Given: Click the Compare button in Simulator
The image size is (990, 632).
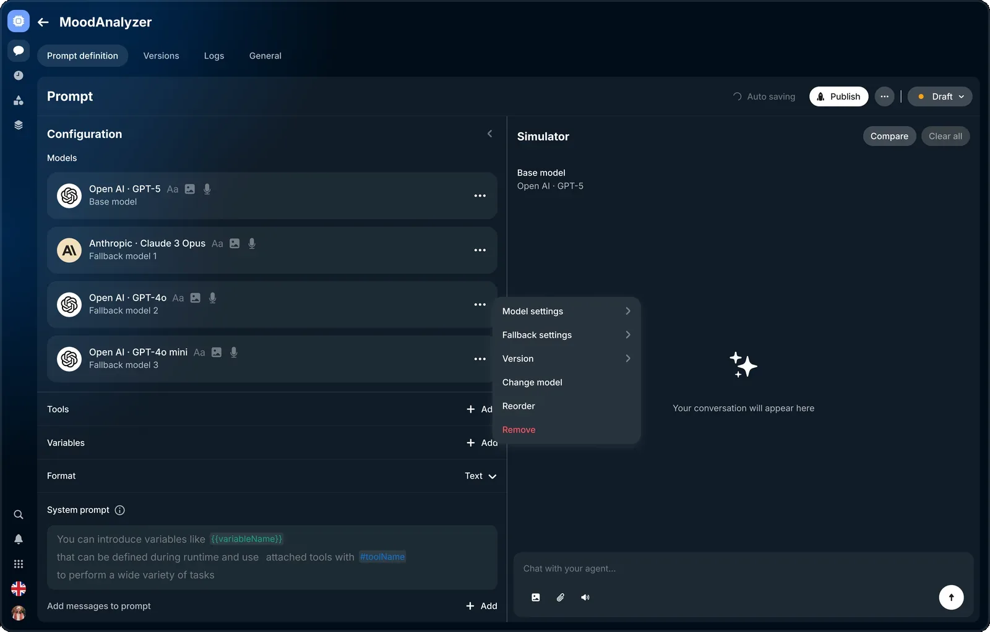Looking at the screenshot, I should pyautogui.click(x=889, y=136).
